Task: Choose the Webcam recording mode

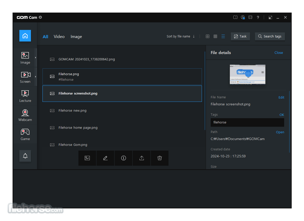Action: pos(25,115)
